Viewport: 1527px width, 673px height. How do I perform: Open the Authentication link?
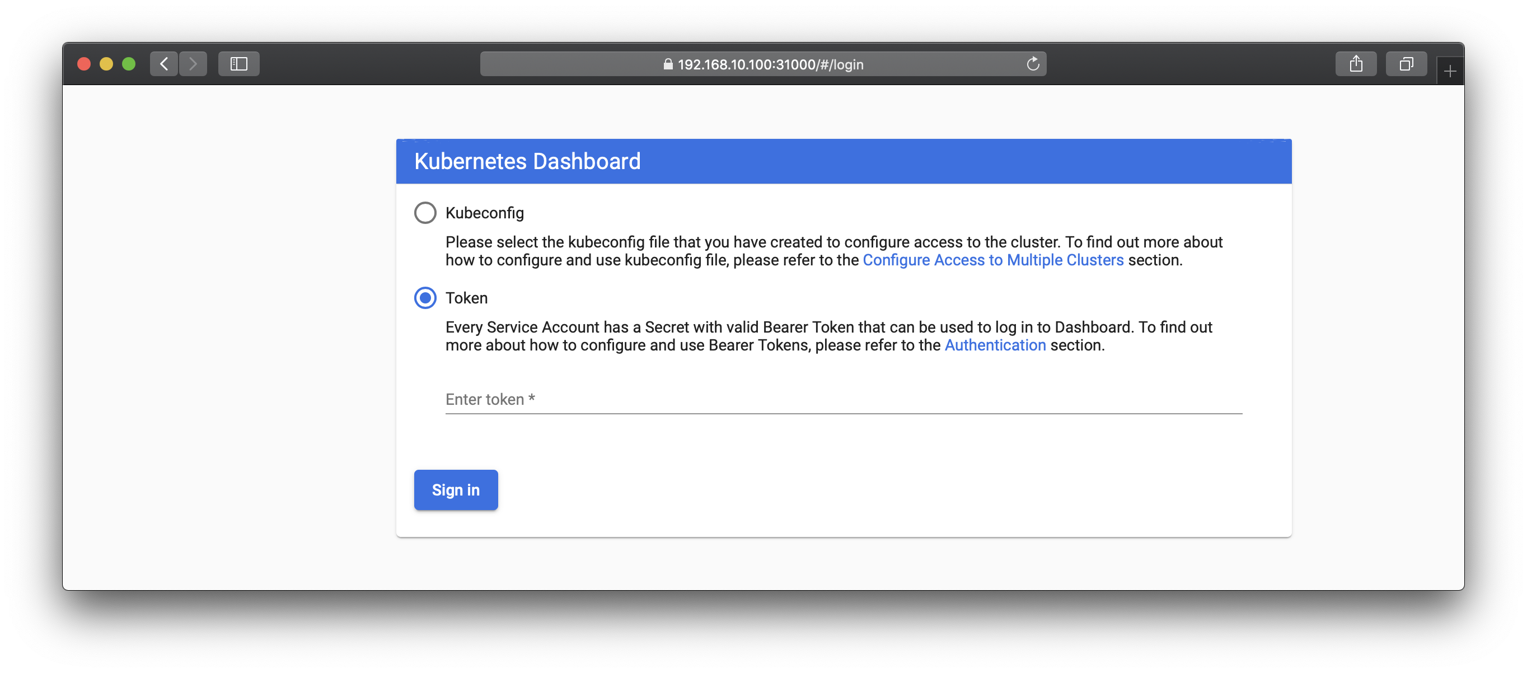click(x=995, y=345)
